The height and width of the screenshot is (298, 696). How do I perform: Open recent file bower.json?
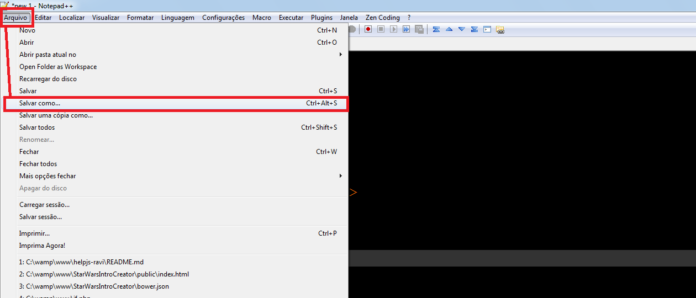(x=94, y=286)
